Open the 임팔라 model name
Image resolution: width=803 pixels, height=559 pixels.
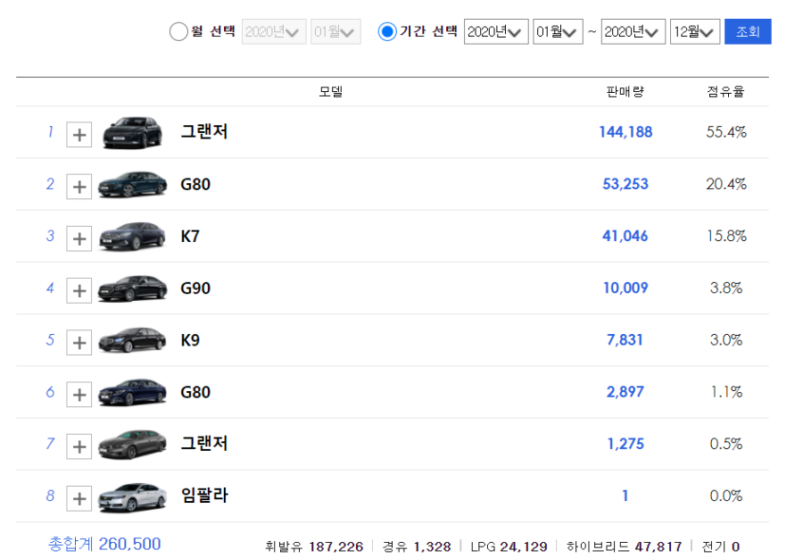204,496
